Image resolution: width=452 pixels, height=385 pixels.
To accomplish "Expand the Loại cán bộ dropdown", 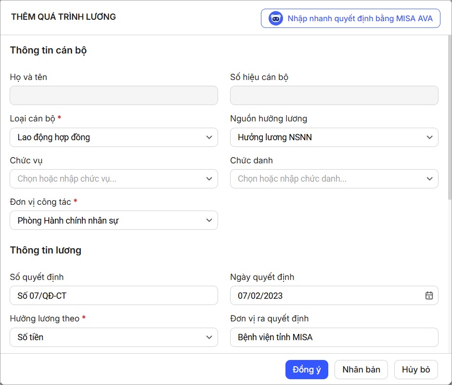I will (209, 137).
